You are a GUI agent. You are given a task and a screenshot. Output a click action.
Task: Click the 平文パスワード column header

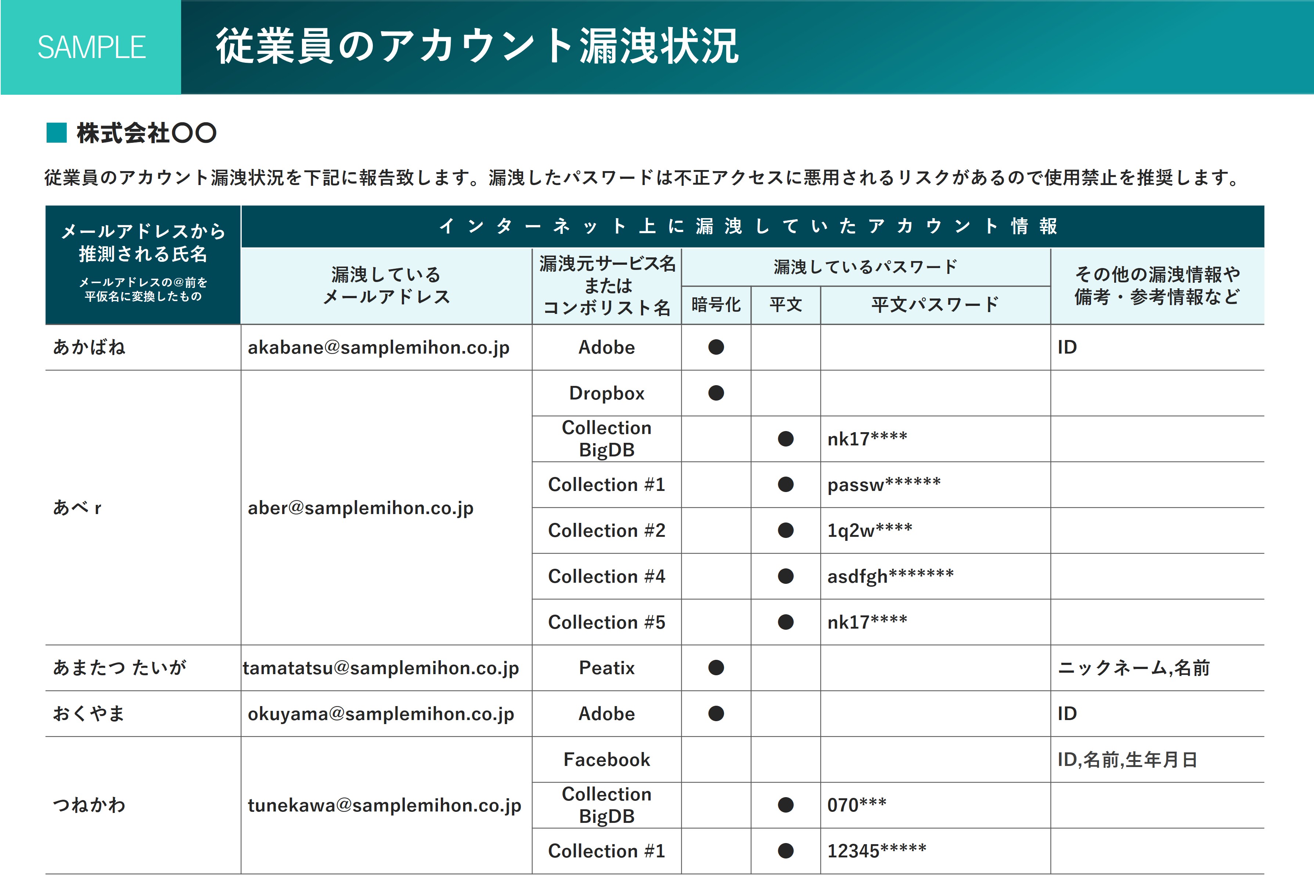tap(936, 305)
